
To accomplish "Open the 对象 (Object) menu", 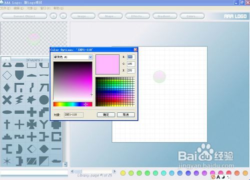I will [31, 8].
